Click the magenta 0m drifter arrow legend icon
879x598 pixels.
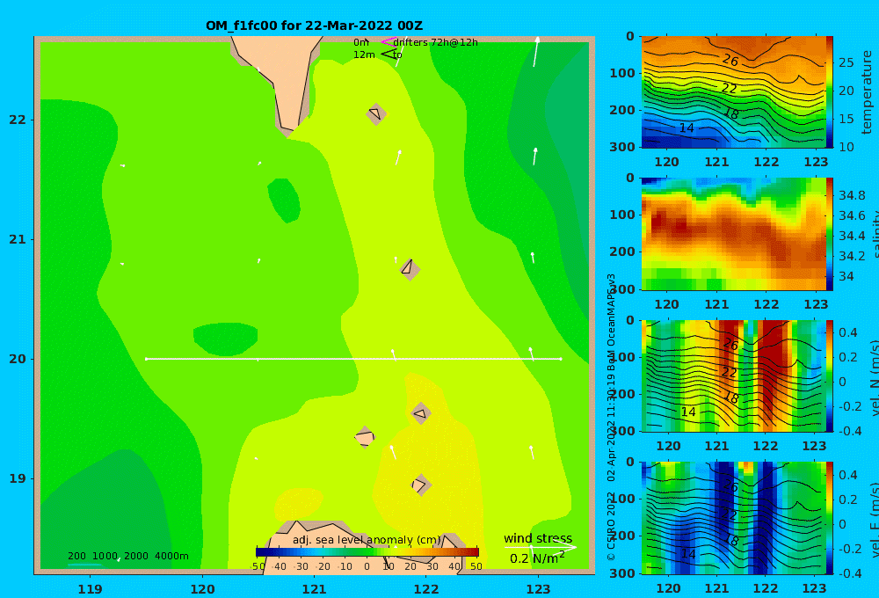click(x=388, y=42)
